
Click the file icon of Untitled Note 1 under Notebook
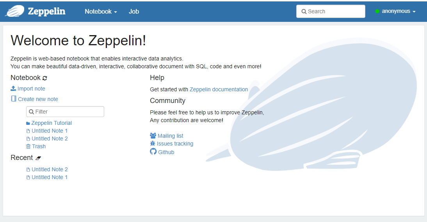[28, 131]
